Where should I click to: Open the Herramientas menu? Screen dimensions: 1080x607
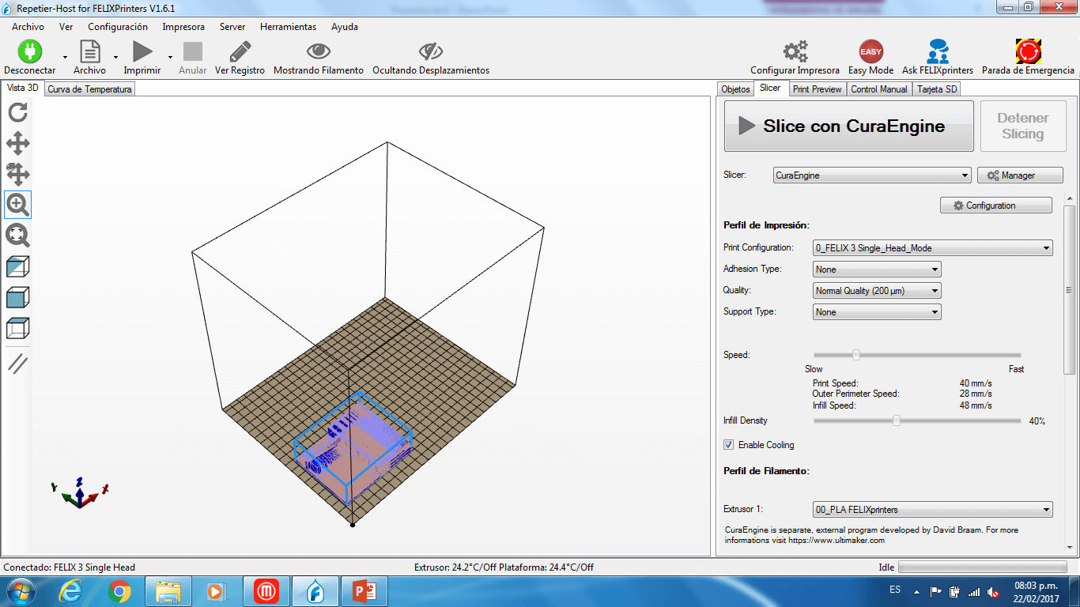click(289, 27)
